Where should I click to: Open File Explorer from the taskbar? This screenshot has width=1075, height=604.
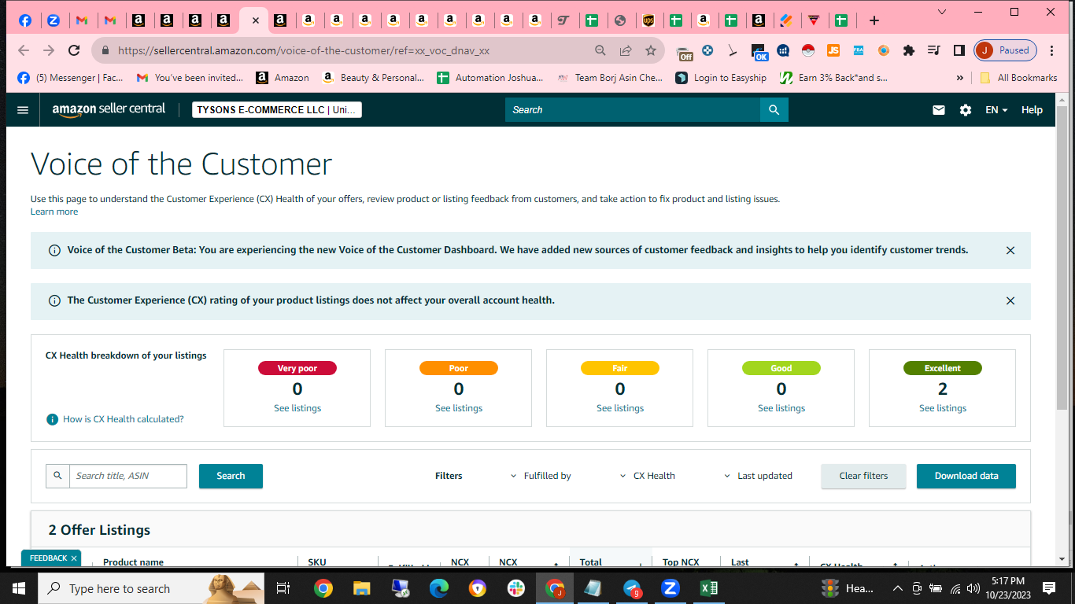361,588
